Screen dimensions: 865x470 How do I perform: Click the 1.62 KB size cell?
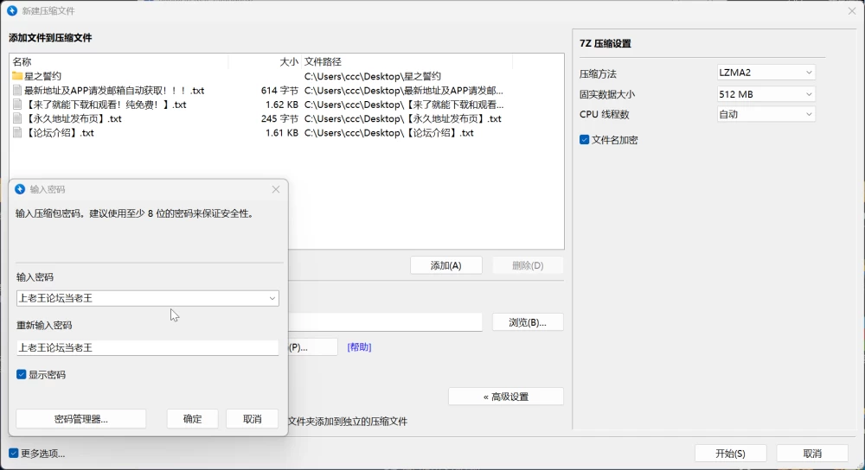(282, 105)
